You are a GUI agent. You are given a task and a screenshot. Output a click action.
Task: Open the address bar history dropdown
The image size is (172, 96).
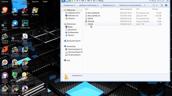[x=150, y=1]
